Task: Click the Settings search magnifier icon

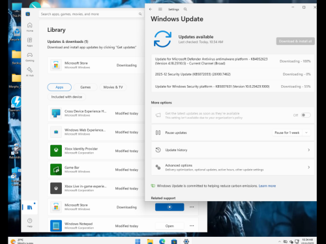Action: click(185, 9)
